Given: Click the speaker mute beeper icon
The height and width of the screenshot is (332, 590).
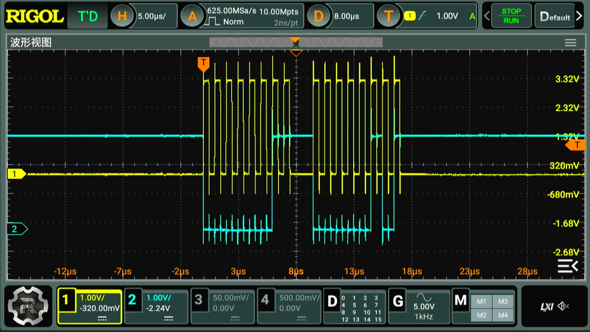Looking at the screenshot, I should (563, 306).
